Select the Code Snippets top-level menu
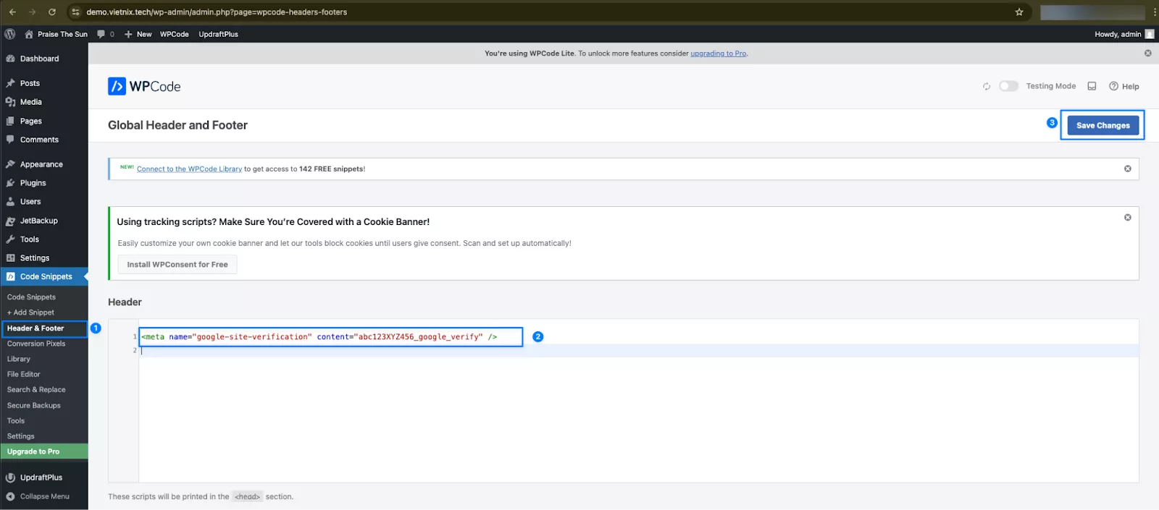 [44, 276]
